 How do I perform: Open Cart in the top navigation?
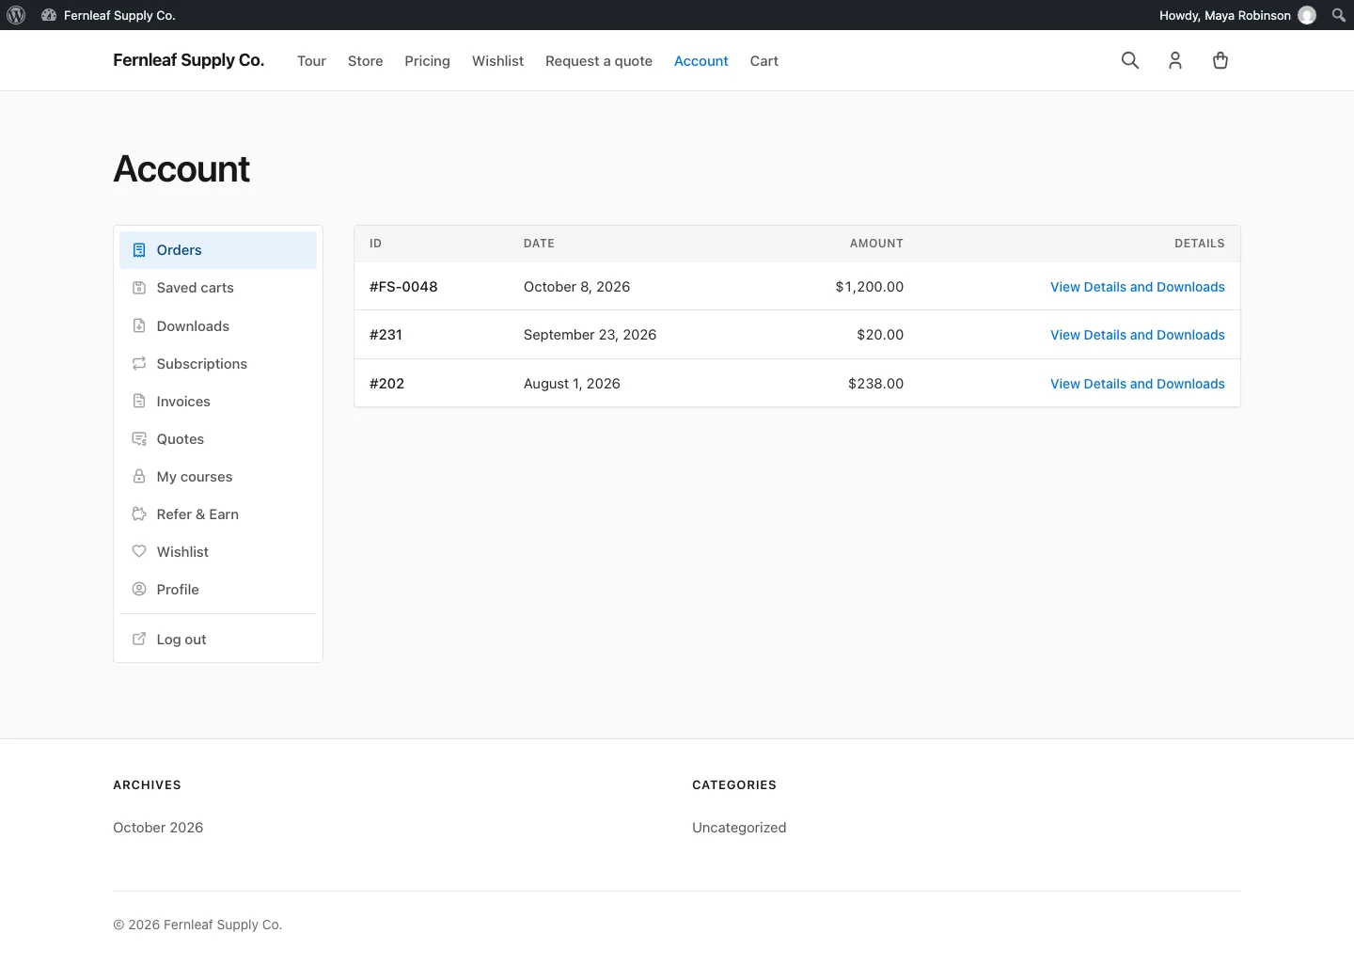click(x=764, y=61)
